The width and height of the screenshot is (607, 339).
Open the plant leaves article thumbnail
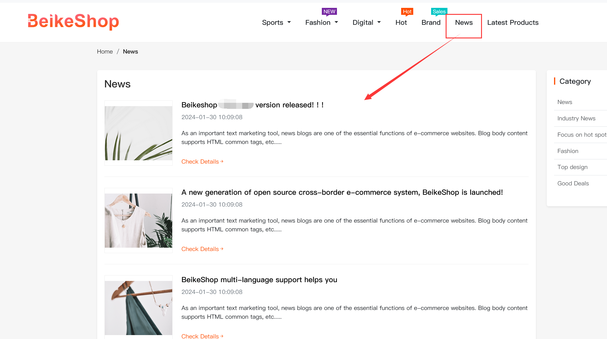click(138, 133)
